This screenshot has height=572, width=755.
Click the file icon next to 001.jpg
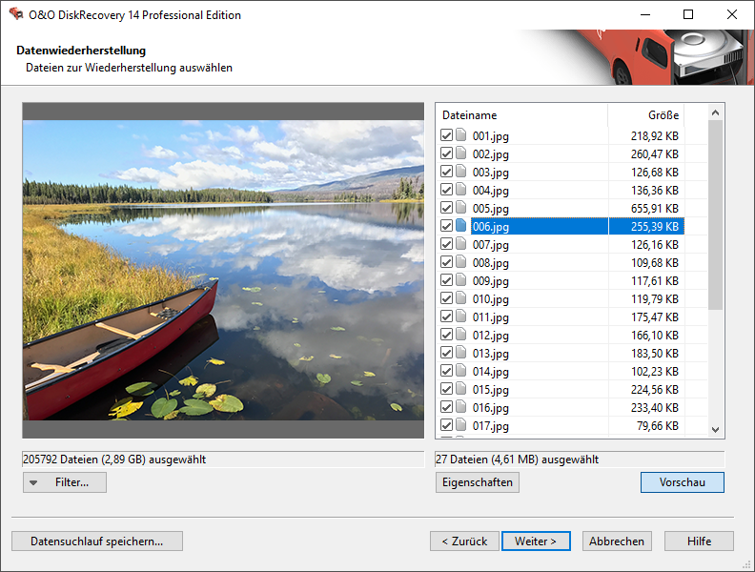[461, 136]
